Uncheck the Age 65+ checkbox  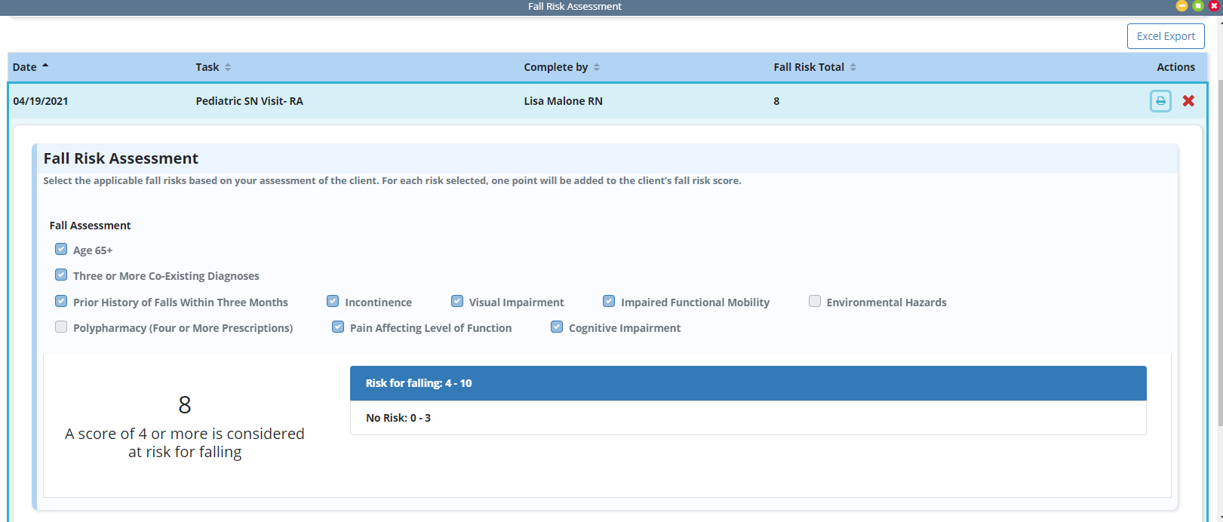click(x=61, y=249)
